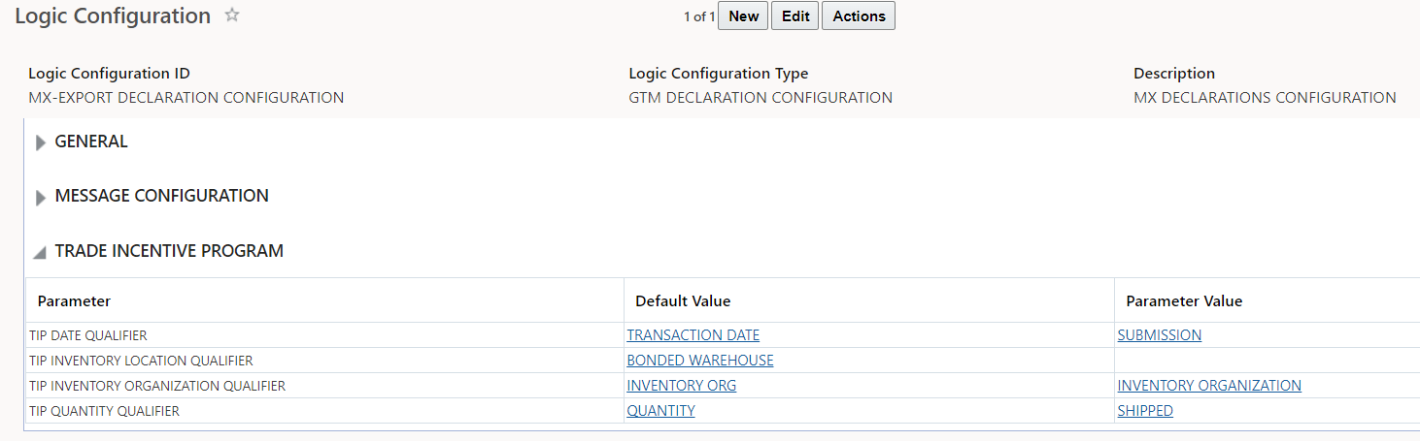Click the New button
Viewport: 1420px width, 441px height.
click(x=743, y=16)
